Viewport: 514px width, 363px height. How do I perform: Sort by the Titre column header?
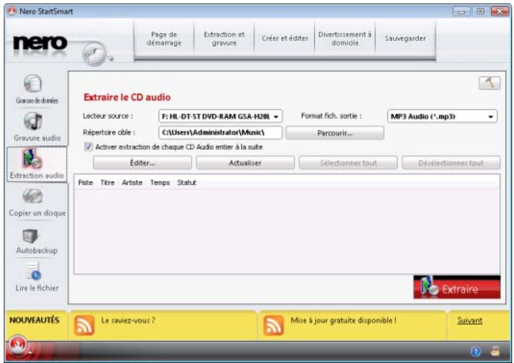pyautogui.click(x=107, y=183)
